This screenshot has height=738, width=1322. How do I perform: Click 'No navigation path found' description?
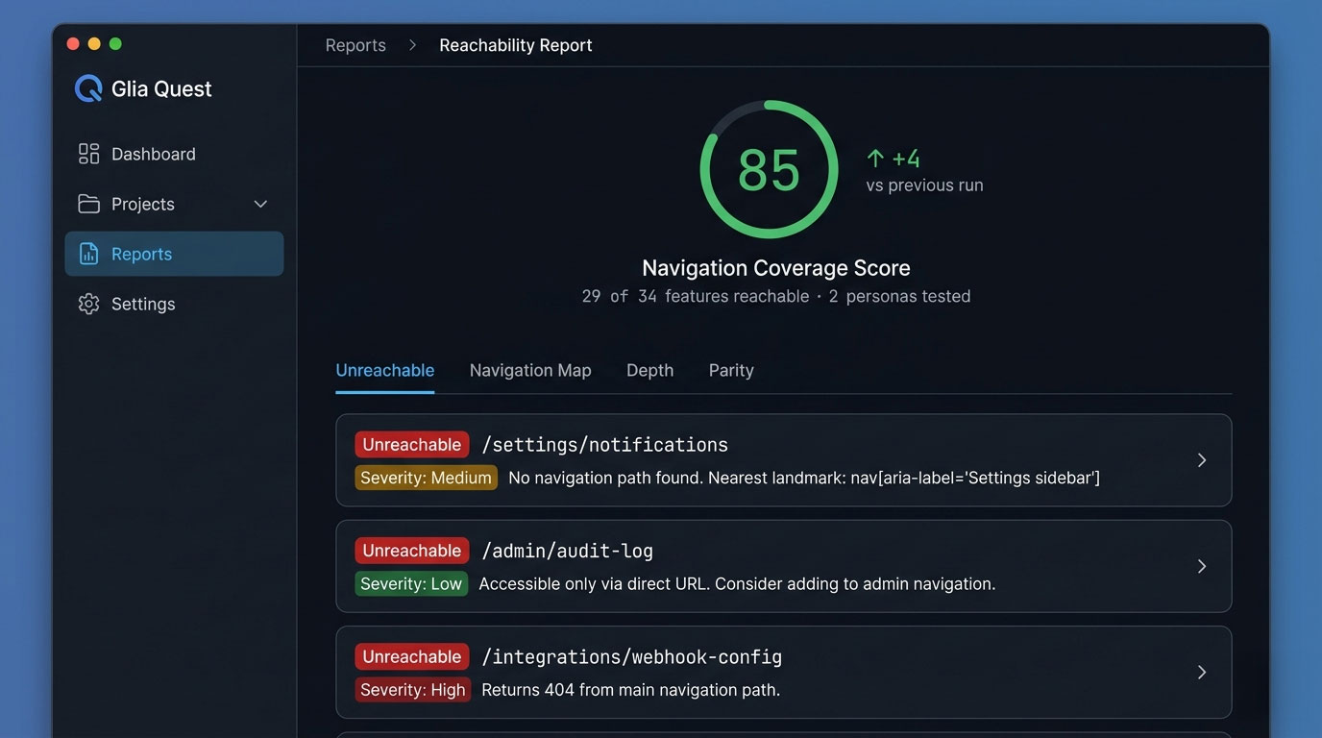[804, 478]
